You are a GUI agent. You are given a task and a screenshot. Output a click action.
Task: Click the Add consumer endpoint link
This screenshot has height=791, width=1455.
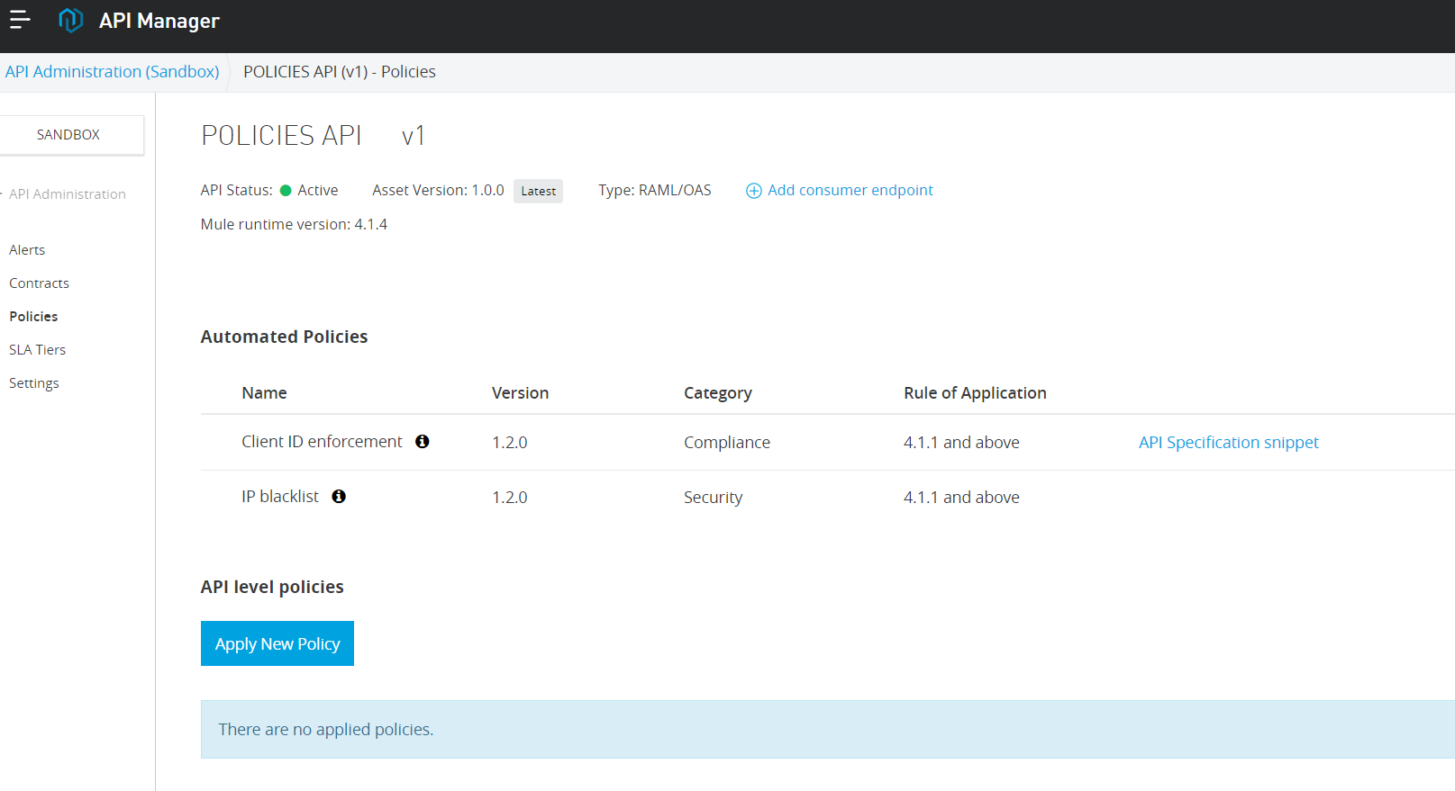click(850, 190)
